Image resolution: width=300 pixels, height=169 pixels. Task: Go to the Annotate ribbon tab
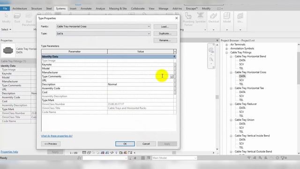pyautogui.click(x=86, y=8)
